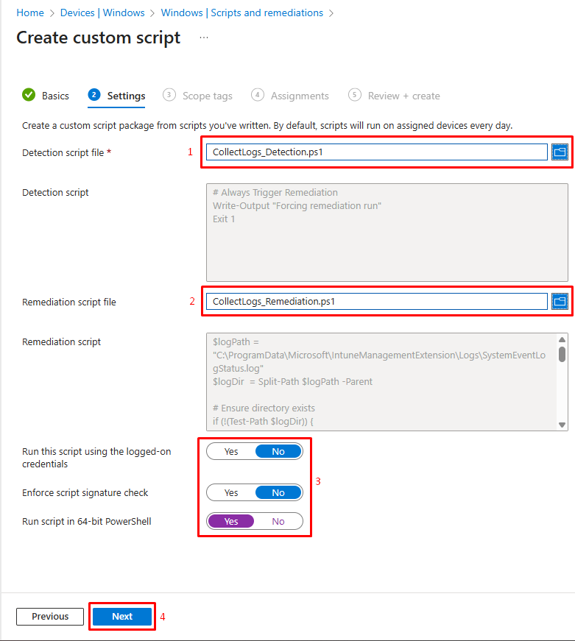This screenshot has height=641, width=575.
Task: Set 64-bit PowerShell option to No
Action: click(x=278, y=521)
